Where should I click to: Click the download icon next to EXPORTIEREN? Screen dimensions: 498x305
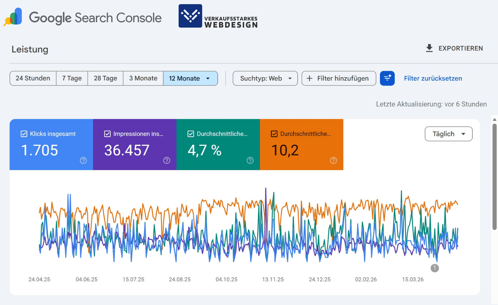[x=429, y=48]
